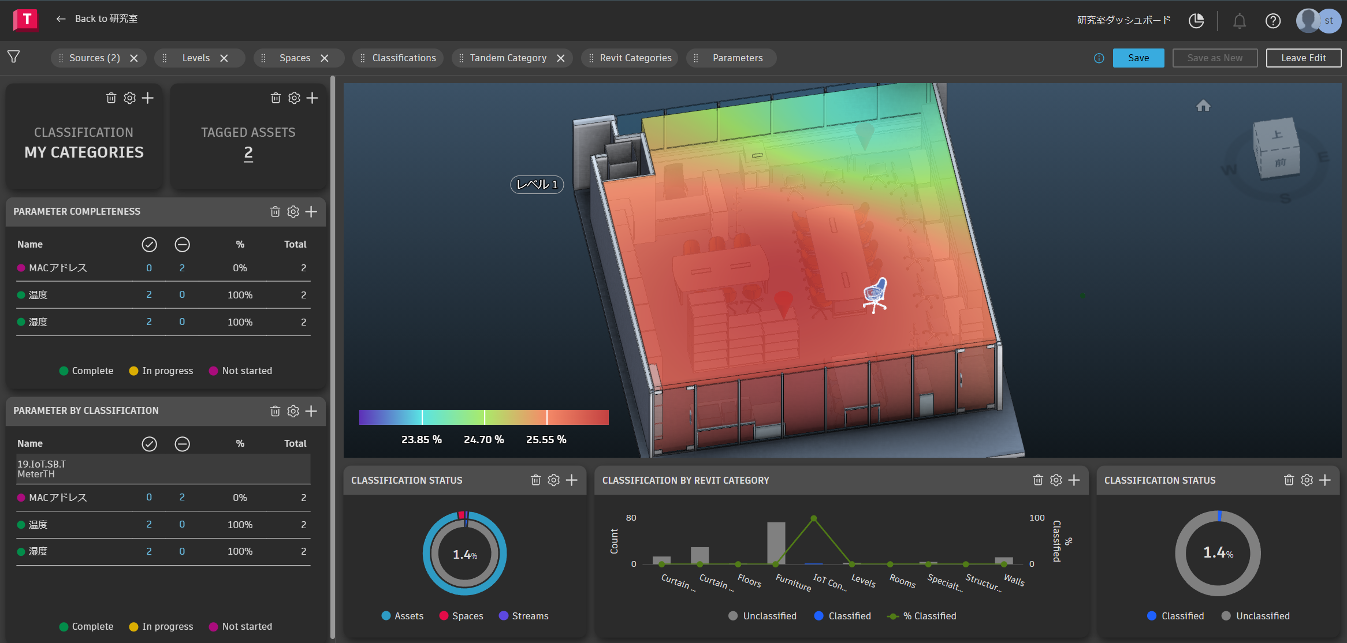Add widget after Classification by Revit Category
1347x643 pixels.
coord(1074,480)
